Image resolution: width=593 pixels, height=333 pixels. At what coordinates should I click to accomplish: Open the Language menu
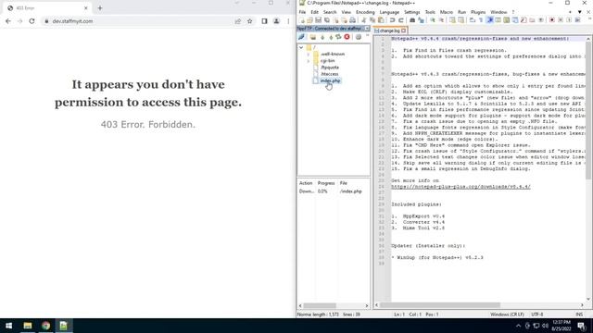click(389, 12)
